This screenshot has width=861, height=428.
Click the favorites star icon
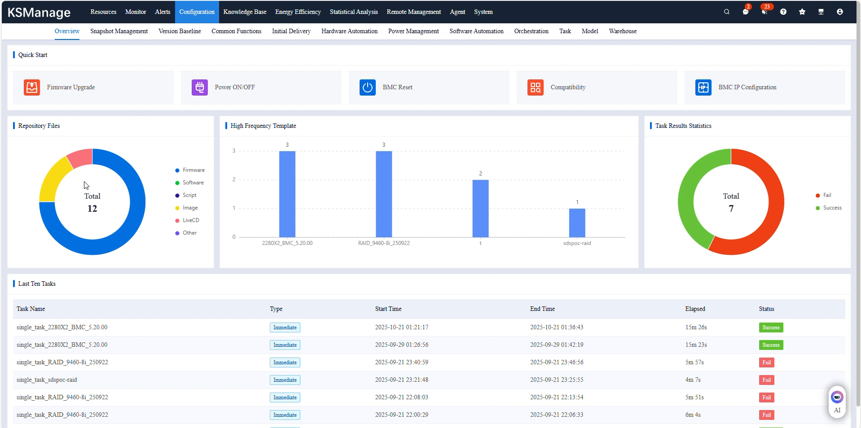(802, 12)
